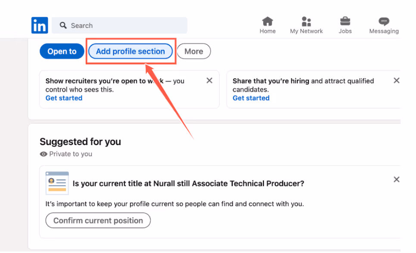This screenshot has width=416, height=253.
Task: Click the suggestion card document thumbnail
Action: pos(57,182)
